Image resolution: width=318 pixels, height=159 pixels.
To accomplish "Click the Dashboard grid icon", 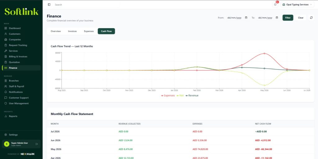I will click(6, 28).
